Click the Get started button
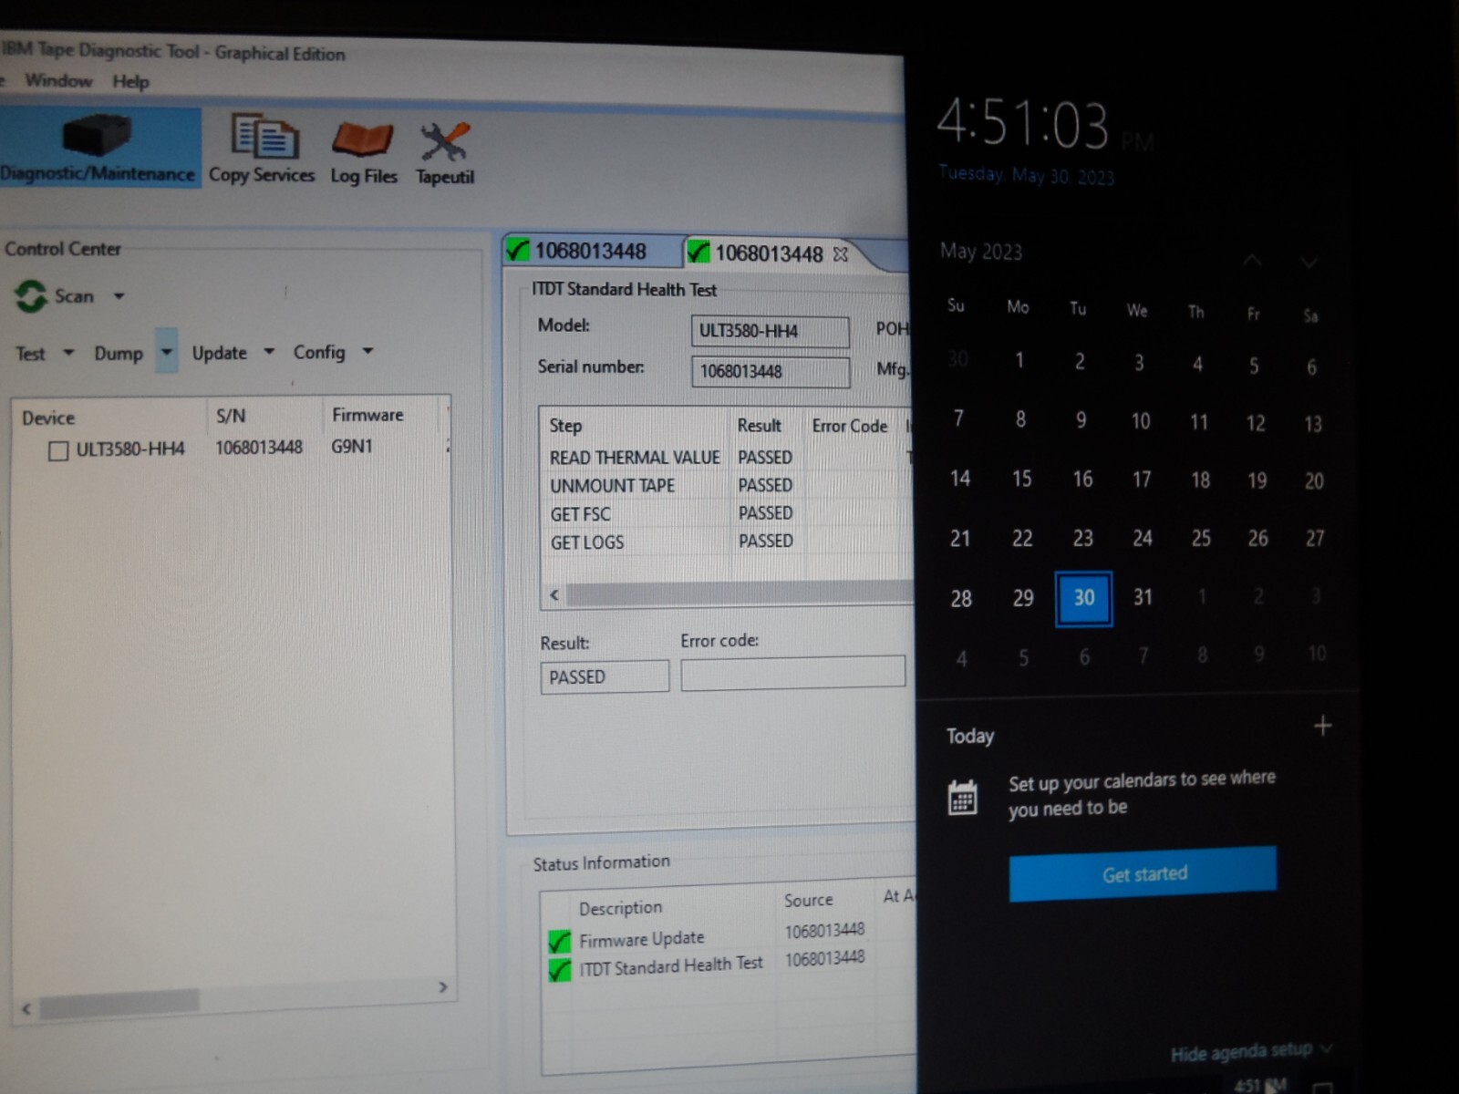The height and width of the screenshot is (1094, 1459). (x=1143, y=873)
